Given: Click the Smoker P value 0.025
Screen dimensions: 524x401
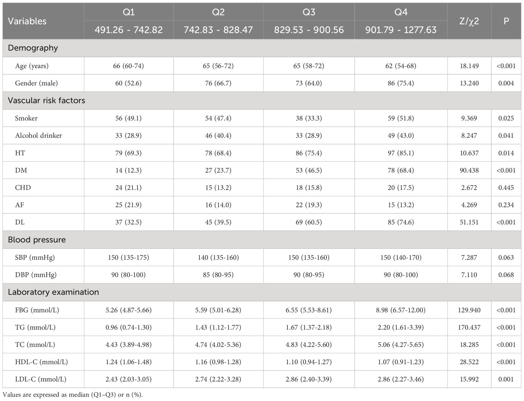Looking at the screenshot, I should pyautogui.click(x=506, y=118).
